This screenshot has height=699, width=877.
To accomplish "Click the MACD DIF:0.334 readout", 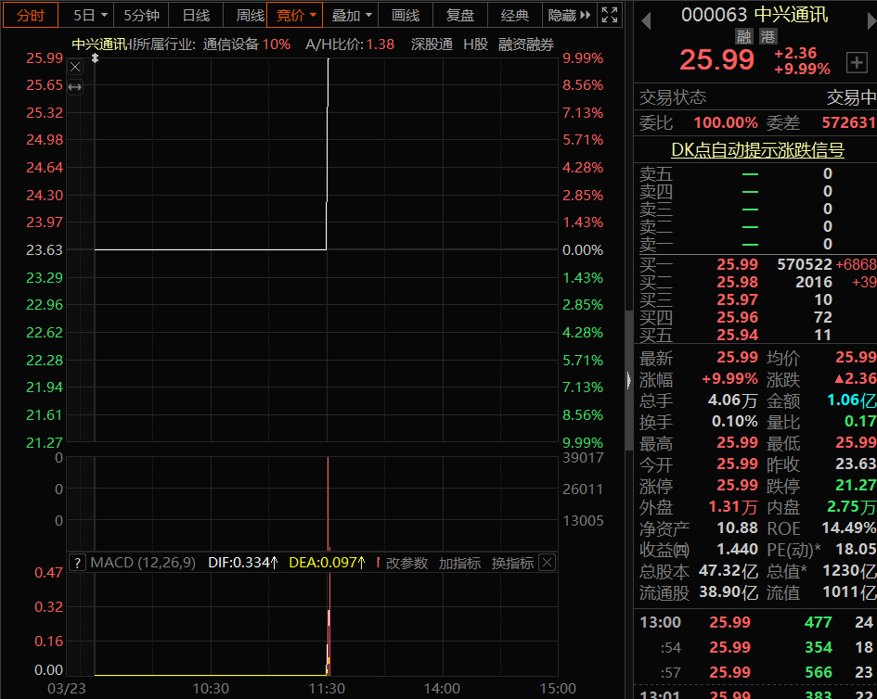I will click(x=243, y=563).
